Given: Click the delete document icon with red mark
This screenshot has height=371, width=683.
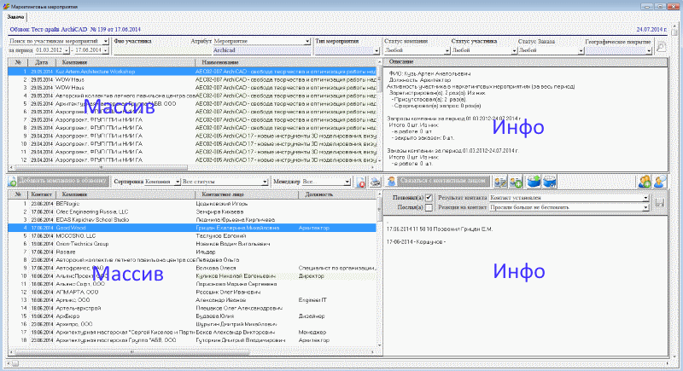Looking at the screenshot, I should pyautogui.click(x=361, y=183).
